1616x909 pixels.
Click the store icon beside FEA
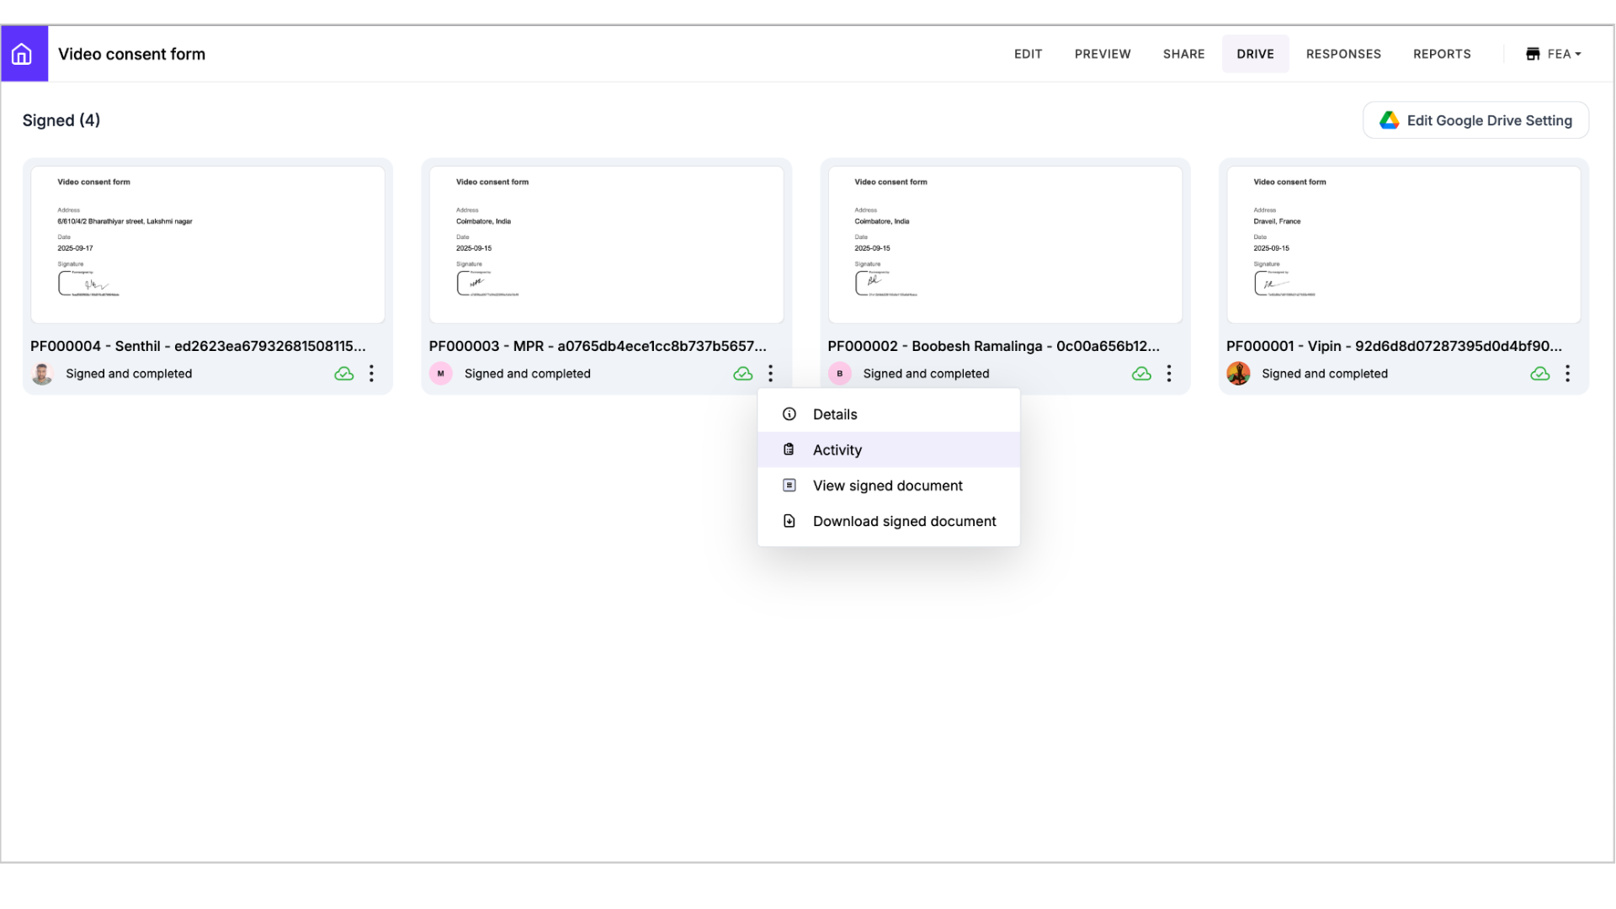point(1533,54)
